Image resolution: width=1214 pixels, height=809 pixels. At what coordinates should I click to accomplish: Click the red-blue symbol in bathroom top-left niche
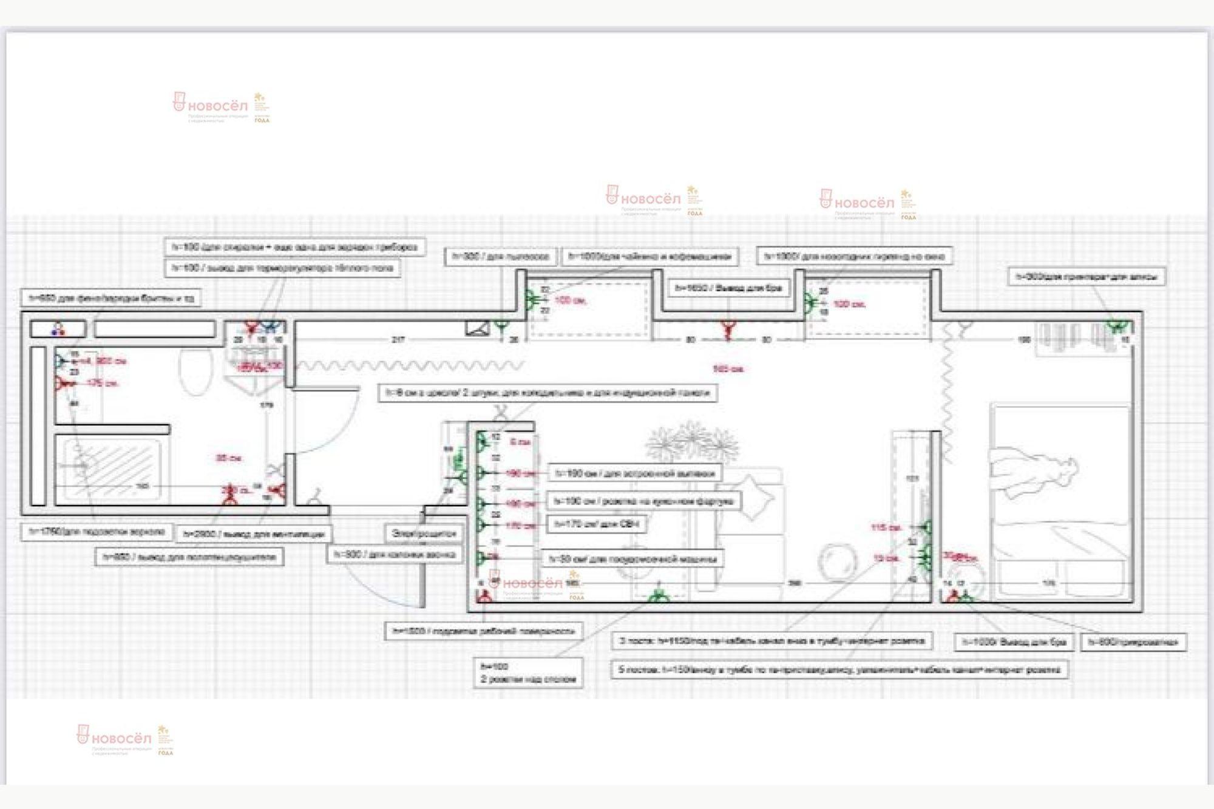[x=58, y=330]
